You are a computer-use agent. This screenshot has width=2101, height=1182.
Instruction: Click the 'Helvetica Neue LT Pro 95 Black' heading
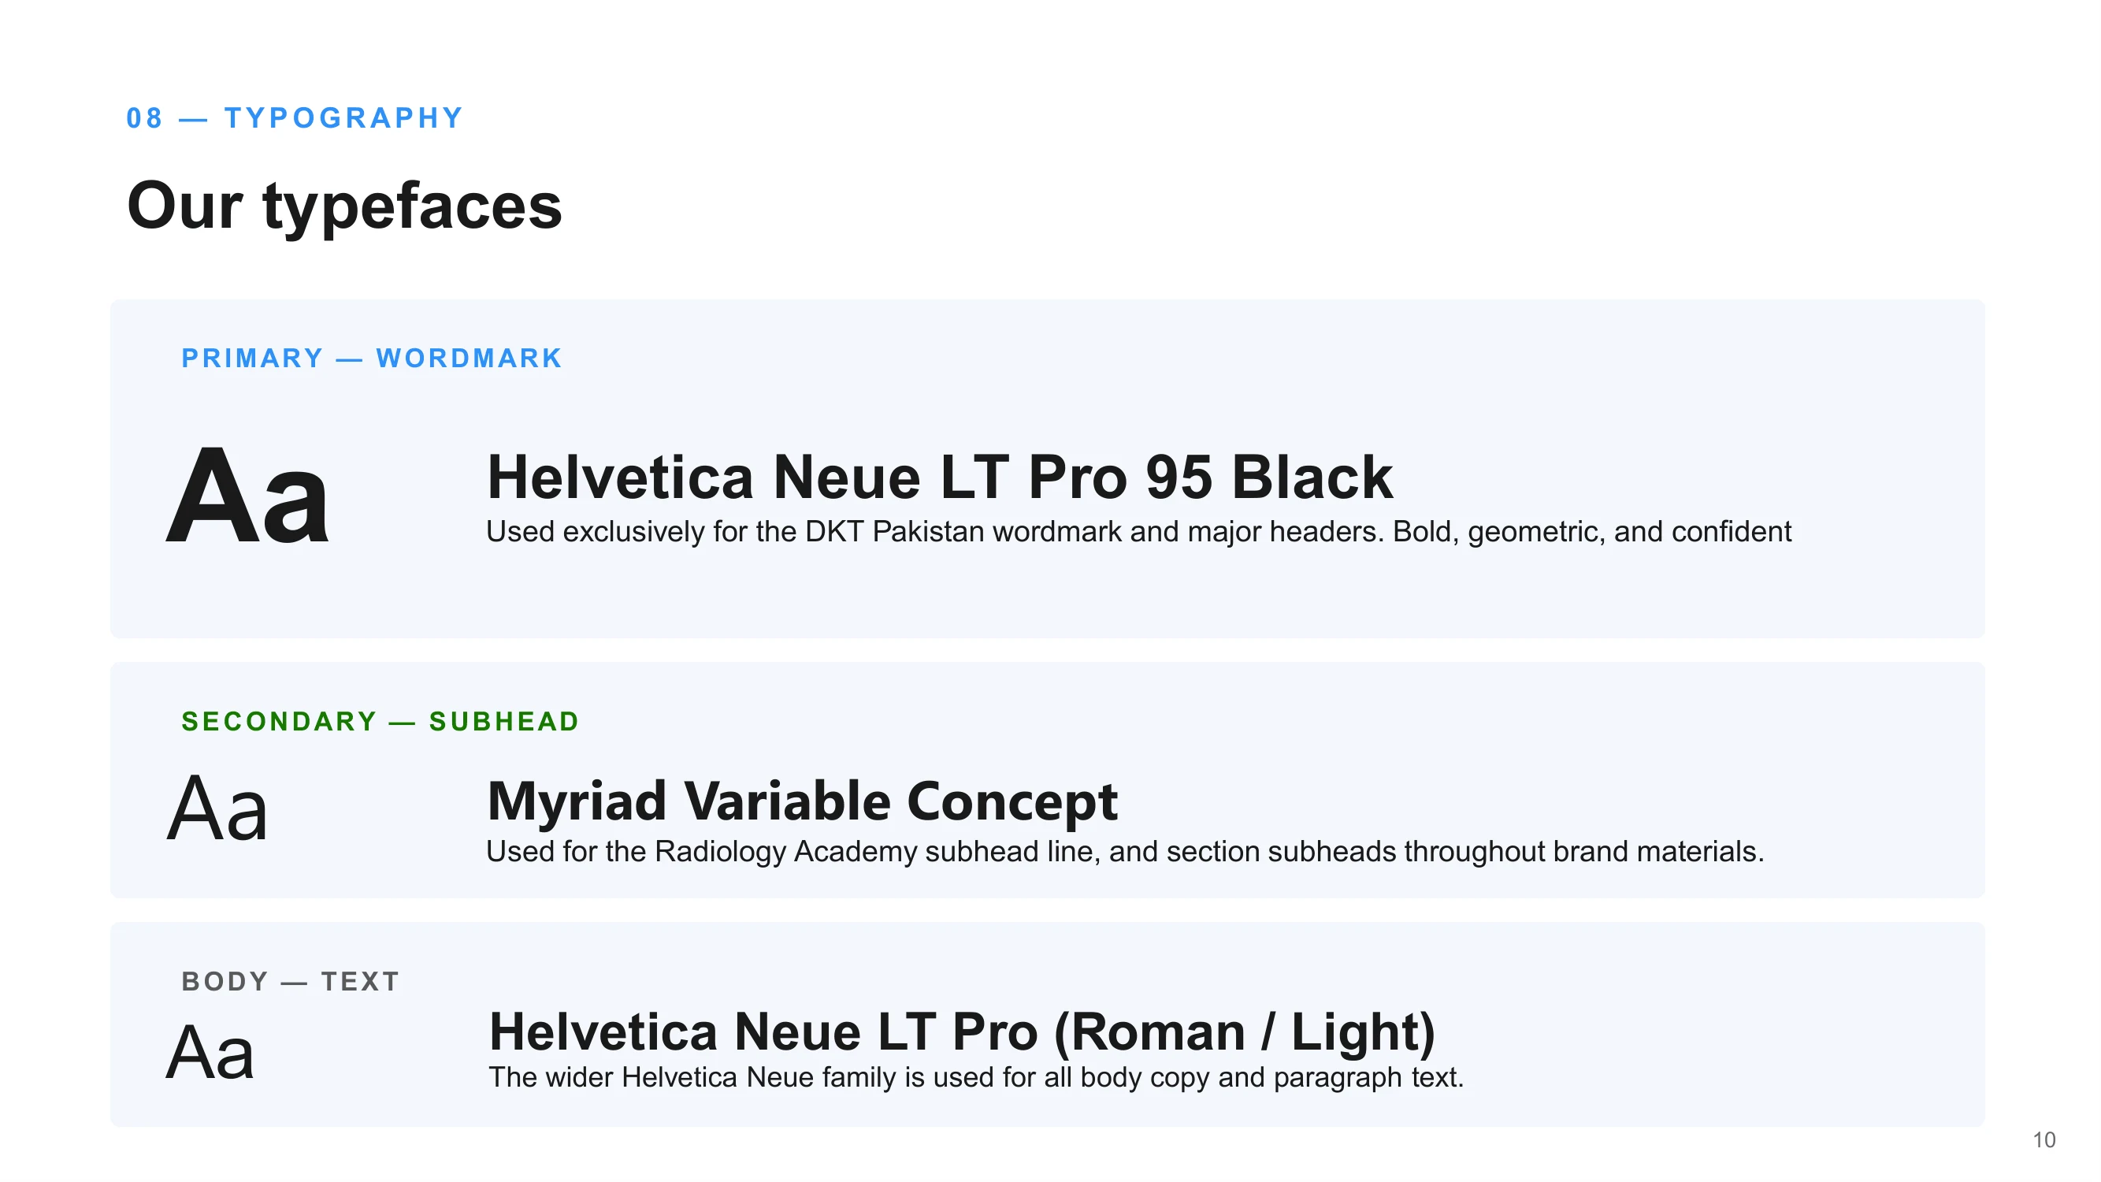pyautogui.click(x=940, y=478)
